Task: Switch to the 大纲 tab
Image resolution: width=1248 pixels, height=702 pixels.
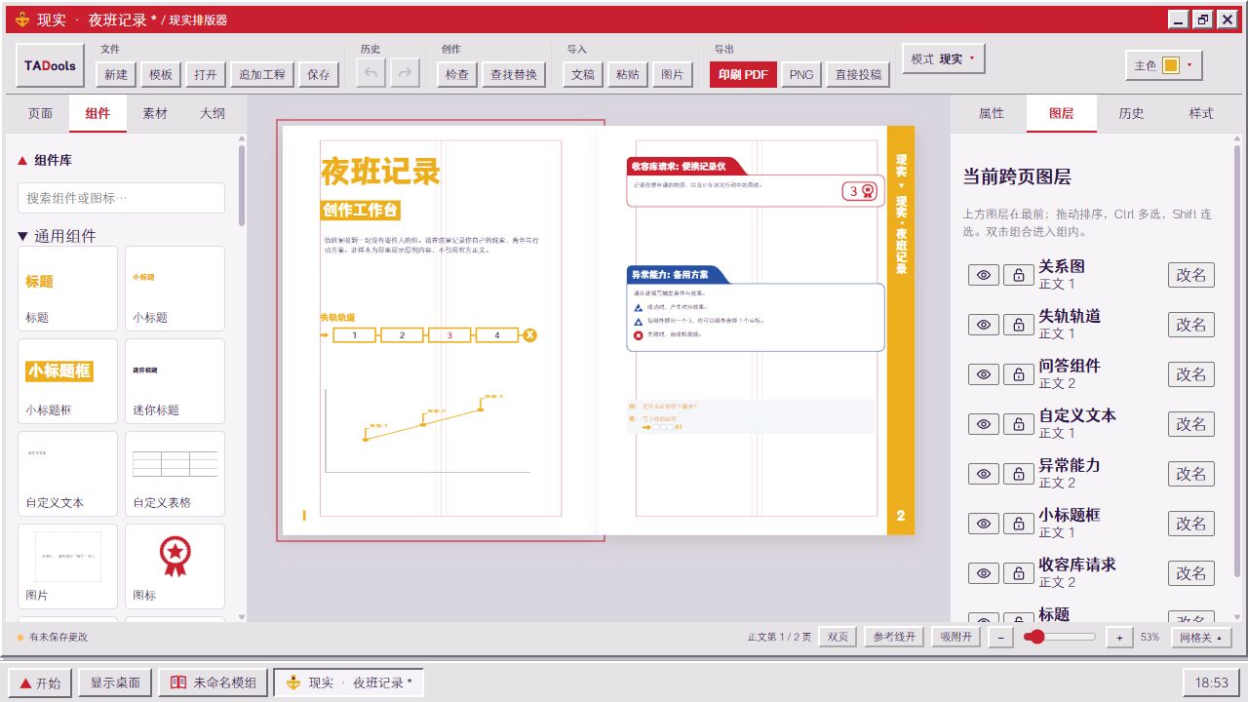Action: point(213,113)
